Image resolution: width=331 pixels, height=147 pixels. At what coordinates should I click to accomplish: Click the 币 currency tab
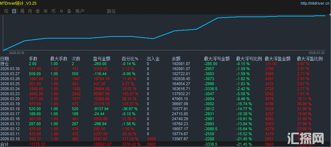pos(53,11)
